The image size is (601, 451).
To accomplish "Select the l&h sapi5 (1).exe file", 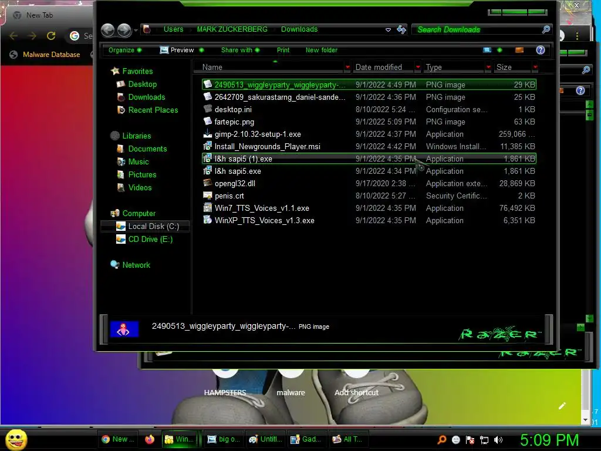I will pos(369,159).
